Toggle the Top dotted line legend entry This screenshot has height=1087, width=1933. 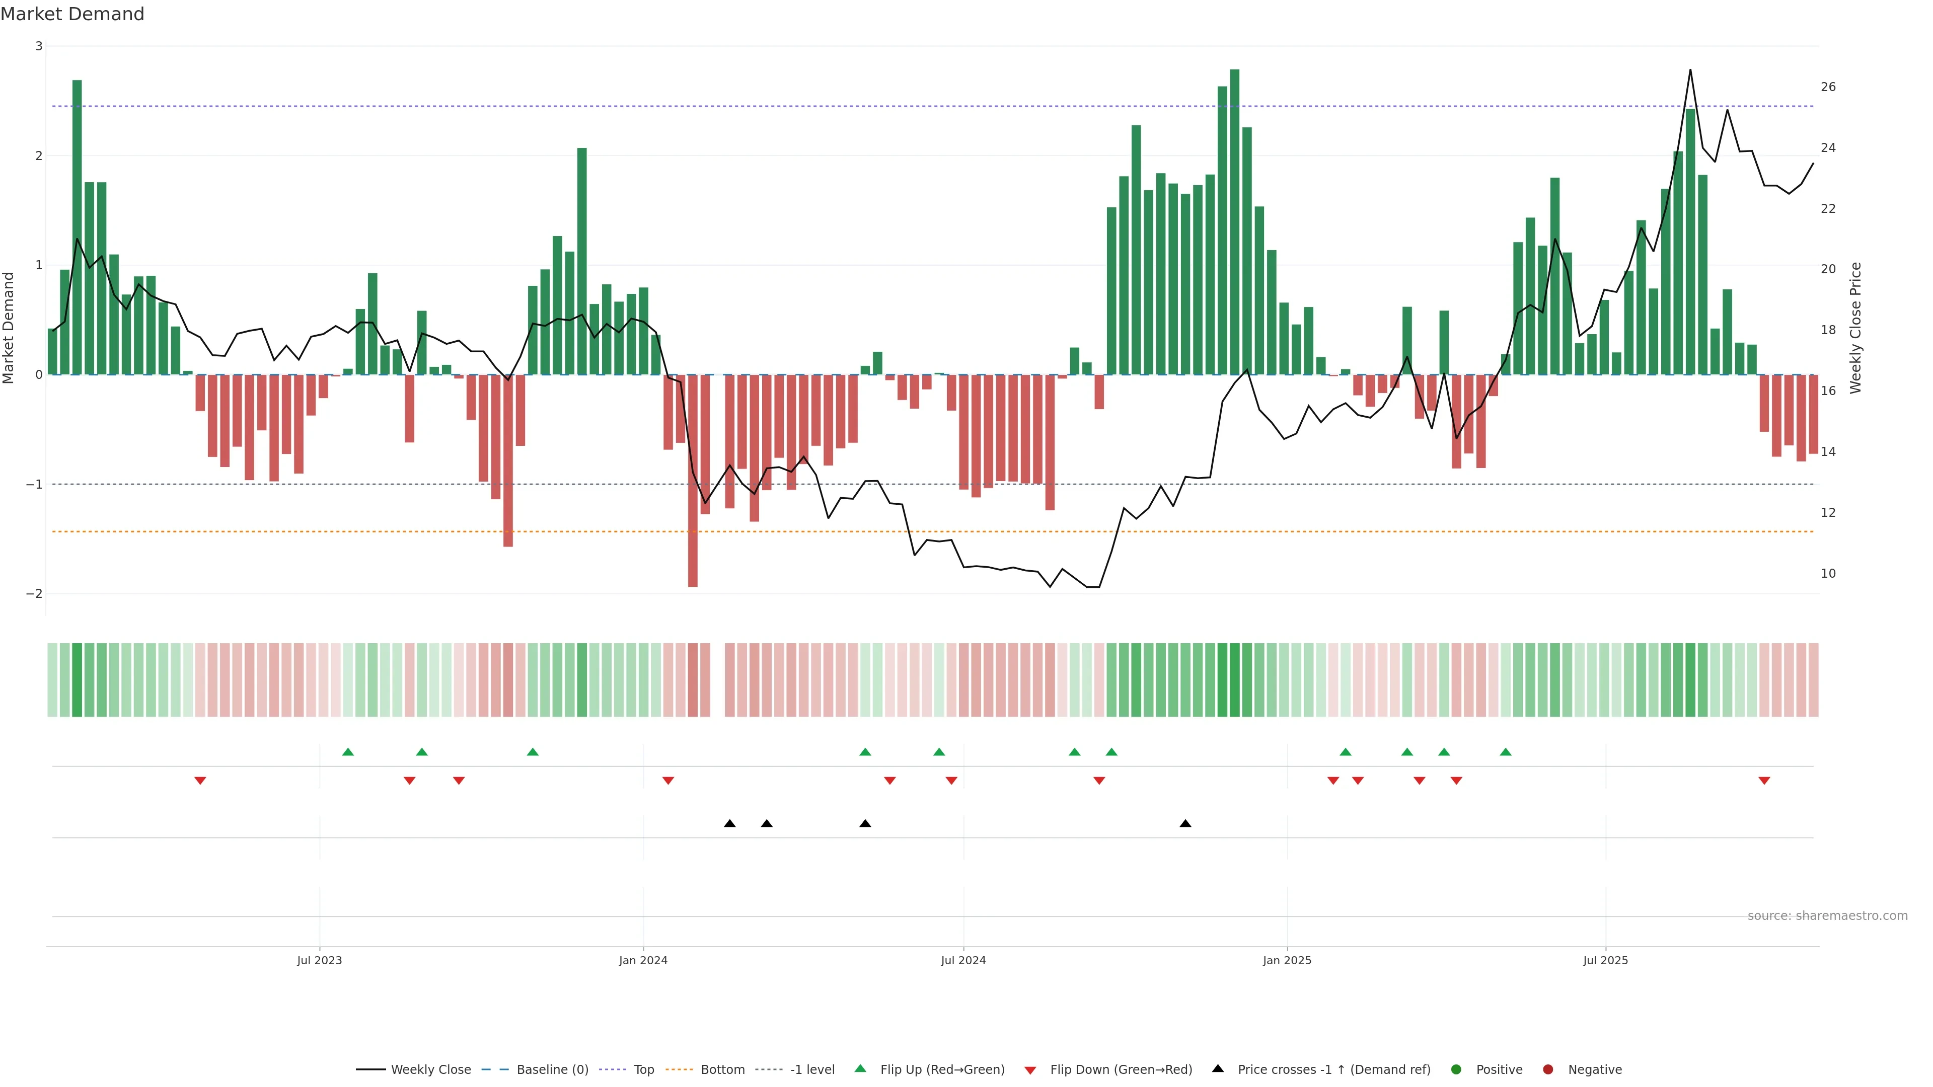click(643, 1069)
